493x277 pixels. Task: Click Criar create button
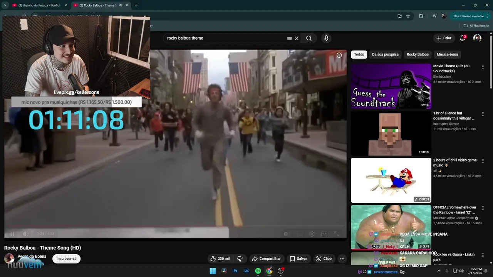point(443,38)
